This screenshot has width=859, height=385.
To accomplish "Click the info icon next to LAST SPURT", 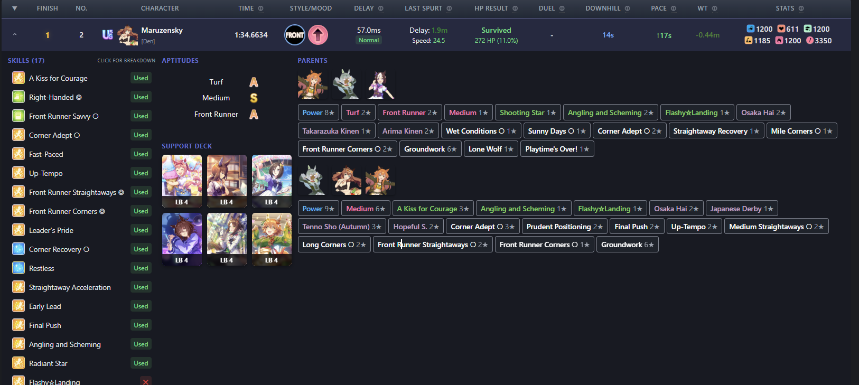I will (449, 8).
